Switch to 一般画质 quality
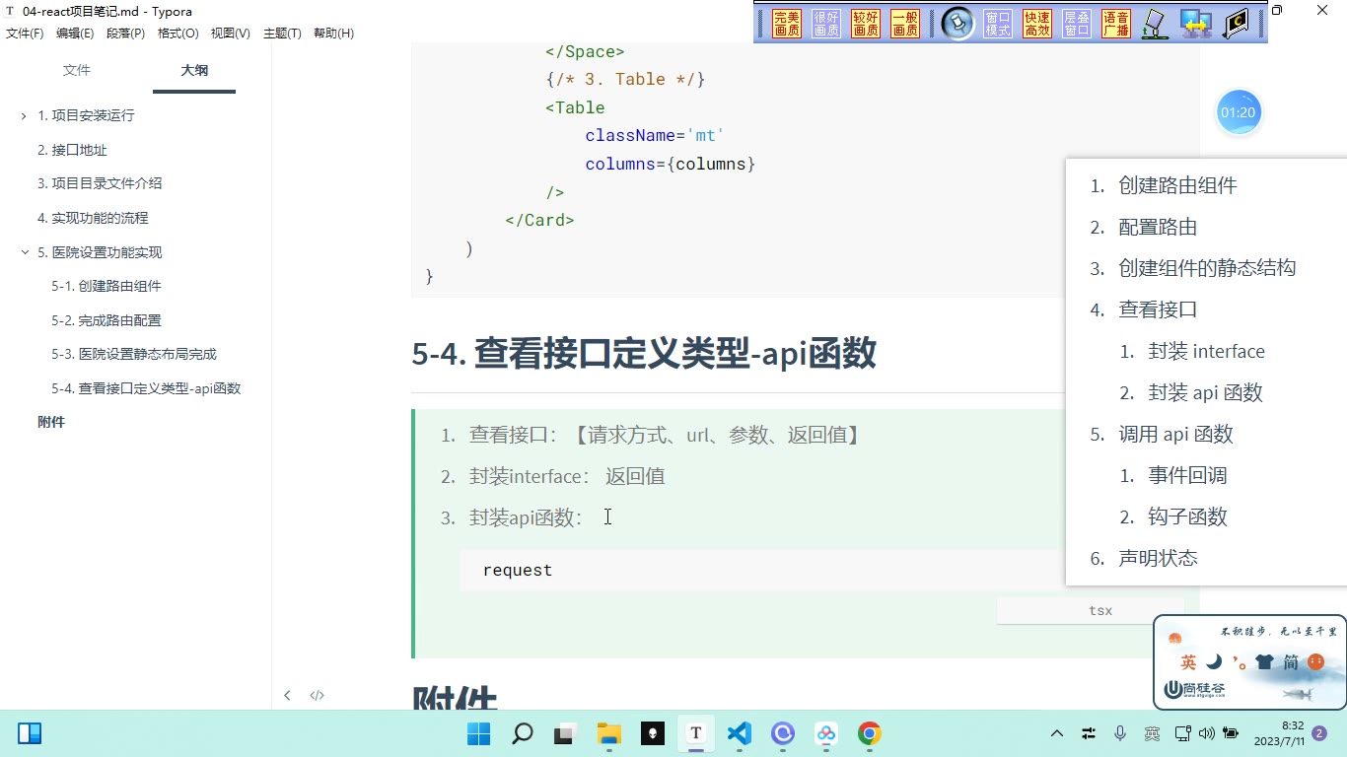The height and width of the screenshot is (757, 1347). (x=905, y=24)
